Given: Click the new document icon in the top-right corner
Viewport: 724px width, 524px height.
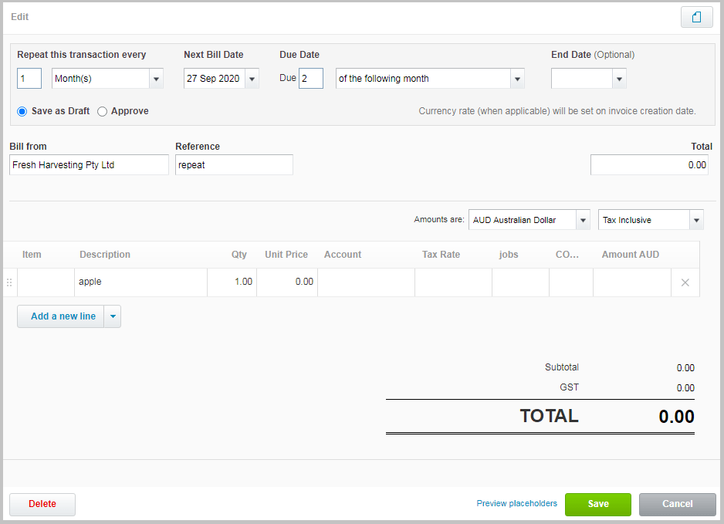Looking at the screenshot, I should (x=696, y=17).
